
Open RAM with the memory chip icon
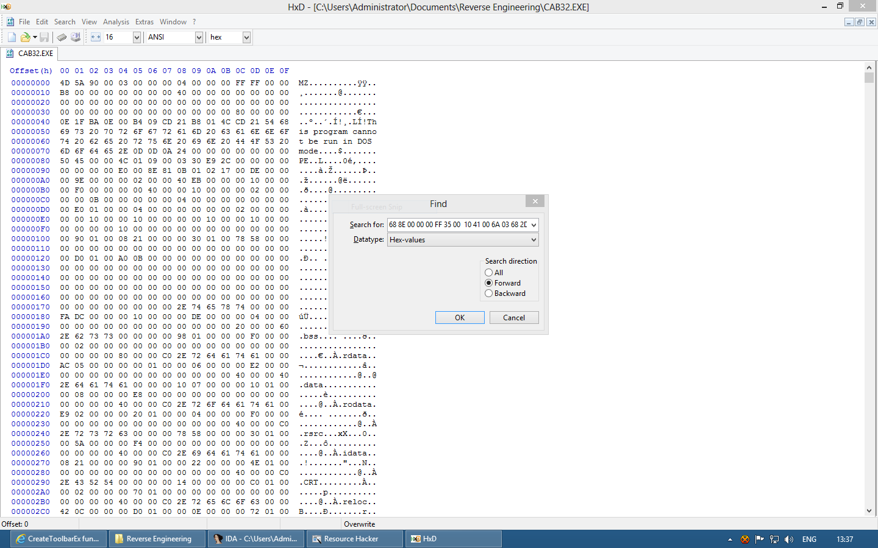(x=62, y=37)
